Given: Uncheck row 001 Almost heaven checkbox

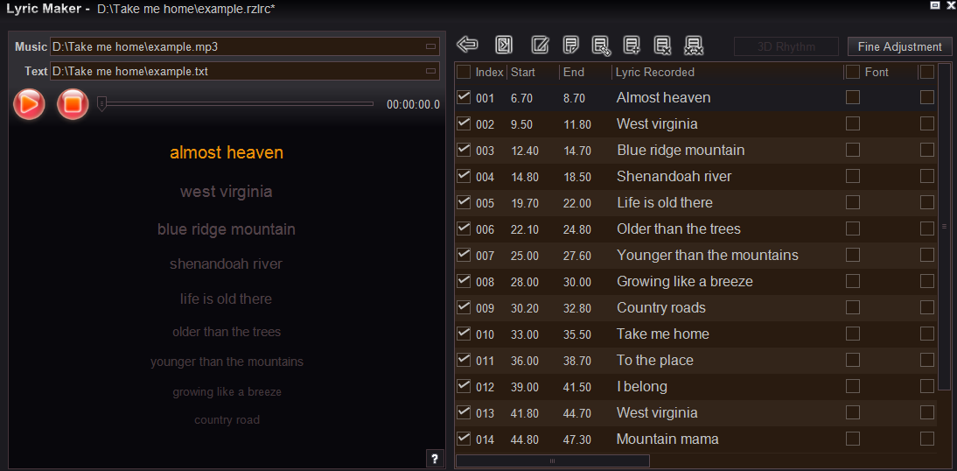Looking at the screenshot, I should pos(464,97).
